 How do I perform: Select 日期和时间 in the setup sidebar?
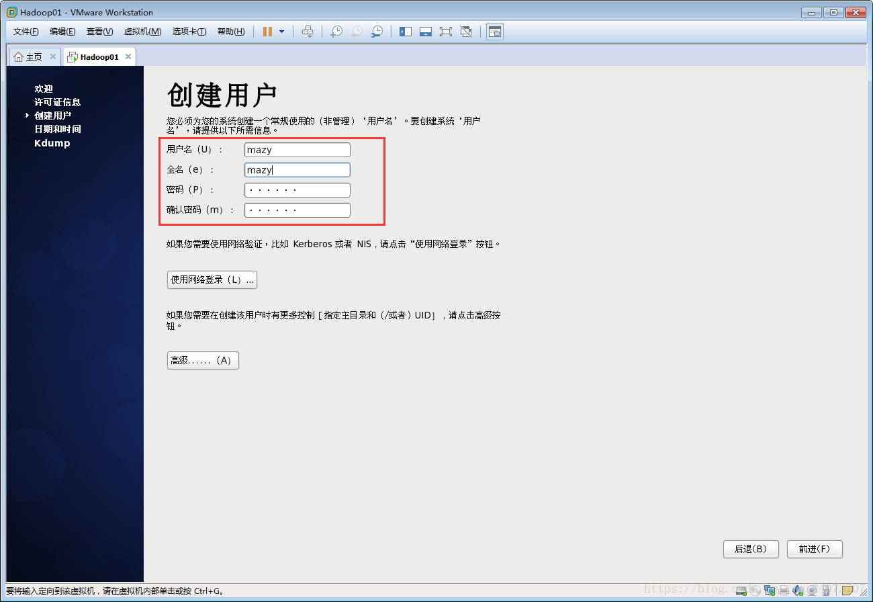pyautogui.click(x=58, y=129)
